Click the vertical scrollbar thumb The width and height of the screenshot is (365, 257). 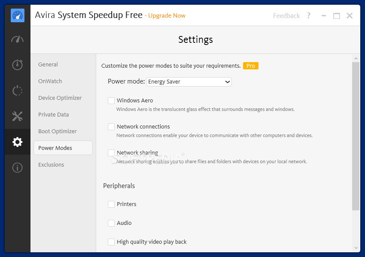[x=356, y=136]
